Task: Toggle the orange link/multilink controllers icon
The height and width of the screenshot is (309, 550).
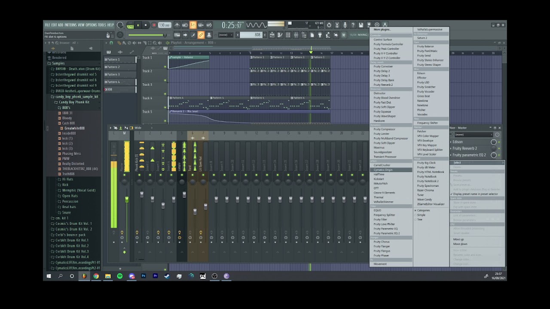Action: coord(201,35)
